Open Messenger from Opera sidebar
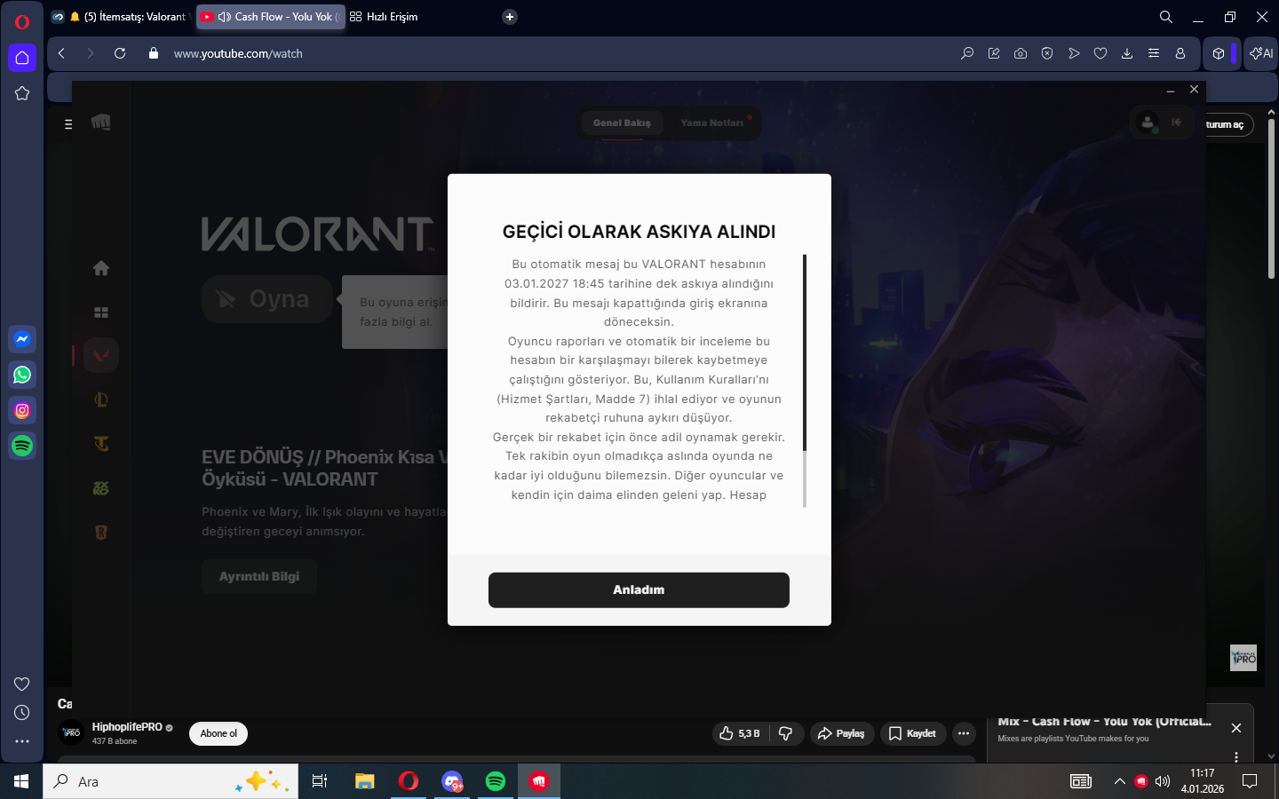This screenshot has width=1279, height=799. [x=22, y=339]
